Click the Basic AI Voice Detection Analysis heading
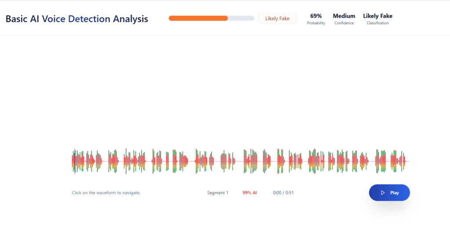 point(76,19)
